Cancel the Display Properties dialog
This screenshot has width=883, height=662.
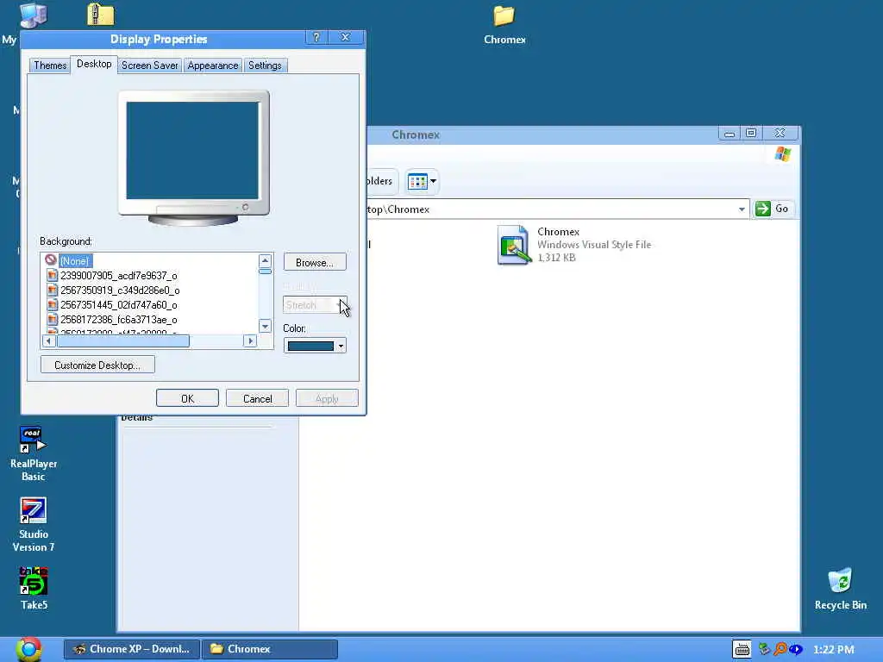(257, 398)
